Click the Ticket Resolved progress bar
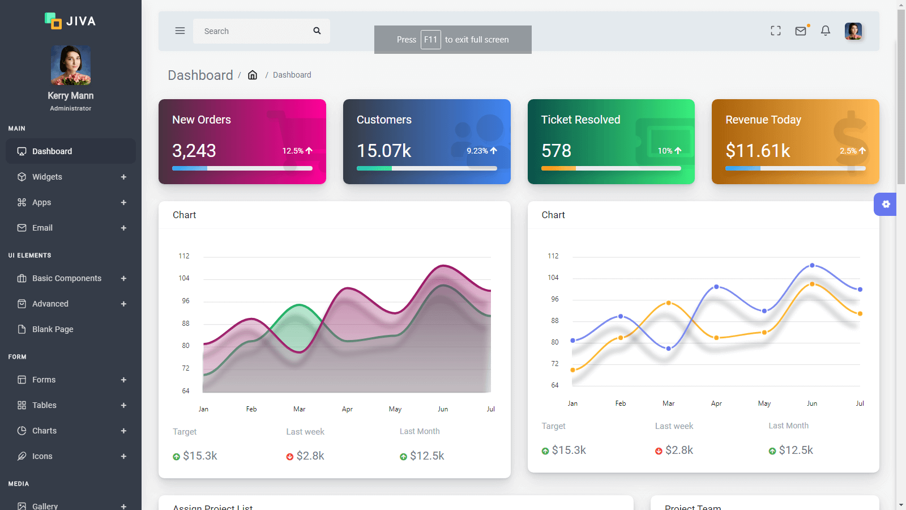Screen dimensions: 906x510 (x=611, y=168)
